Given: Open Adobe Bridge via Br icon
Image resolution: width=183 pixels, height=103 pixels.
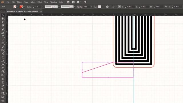Looking at the screenshot, I should pos(68,2).
